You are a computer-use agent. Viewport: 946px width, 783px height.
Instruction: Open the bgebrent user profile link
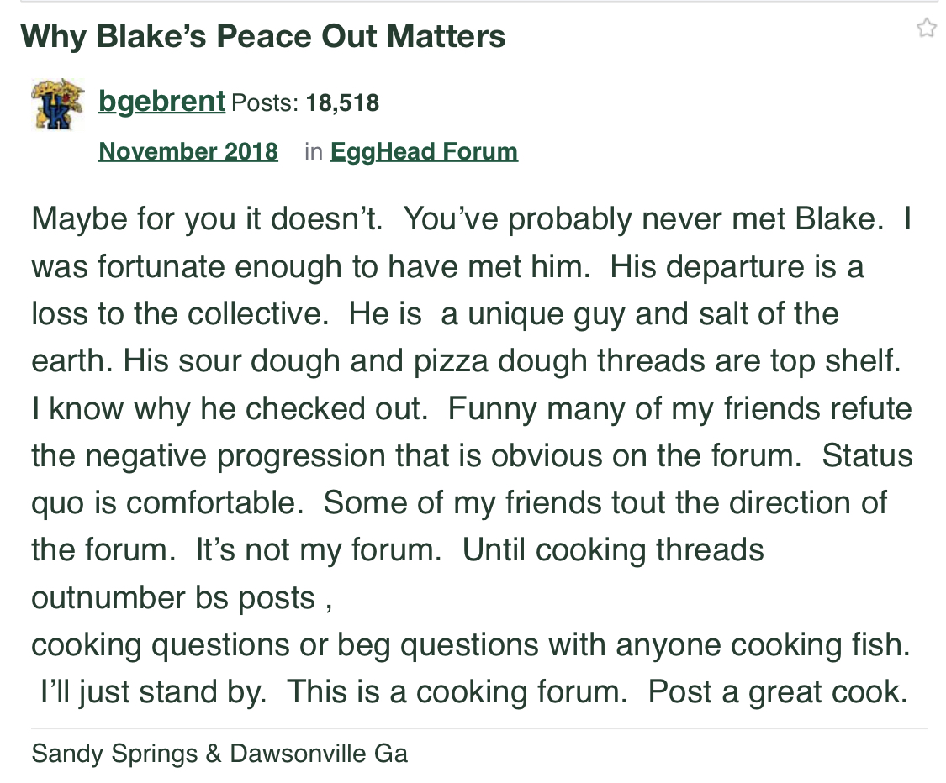click(x=161, y=102)
